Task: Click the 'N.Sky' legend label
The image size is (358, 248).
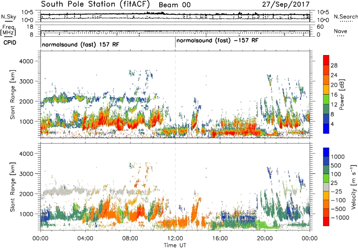Action: coord(9,17)
